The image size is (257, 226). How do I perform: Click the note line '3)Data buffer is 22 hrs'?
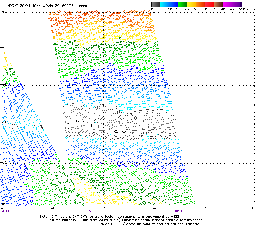[x=126, y=220]
